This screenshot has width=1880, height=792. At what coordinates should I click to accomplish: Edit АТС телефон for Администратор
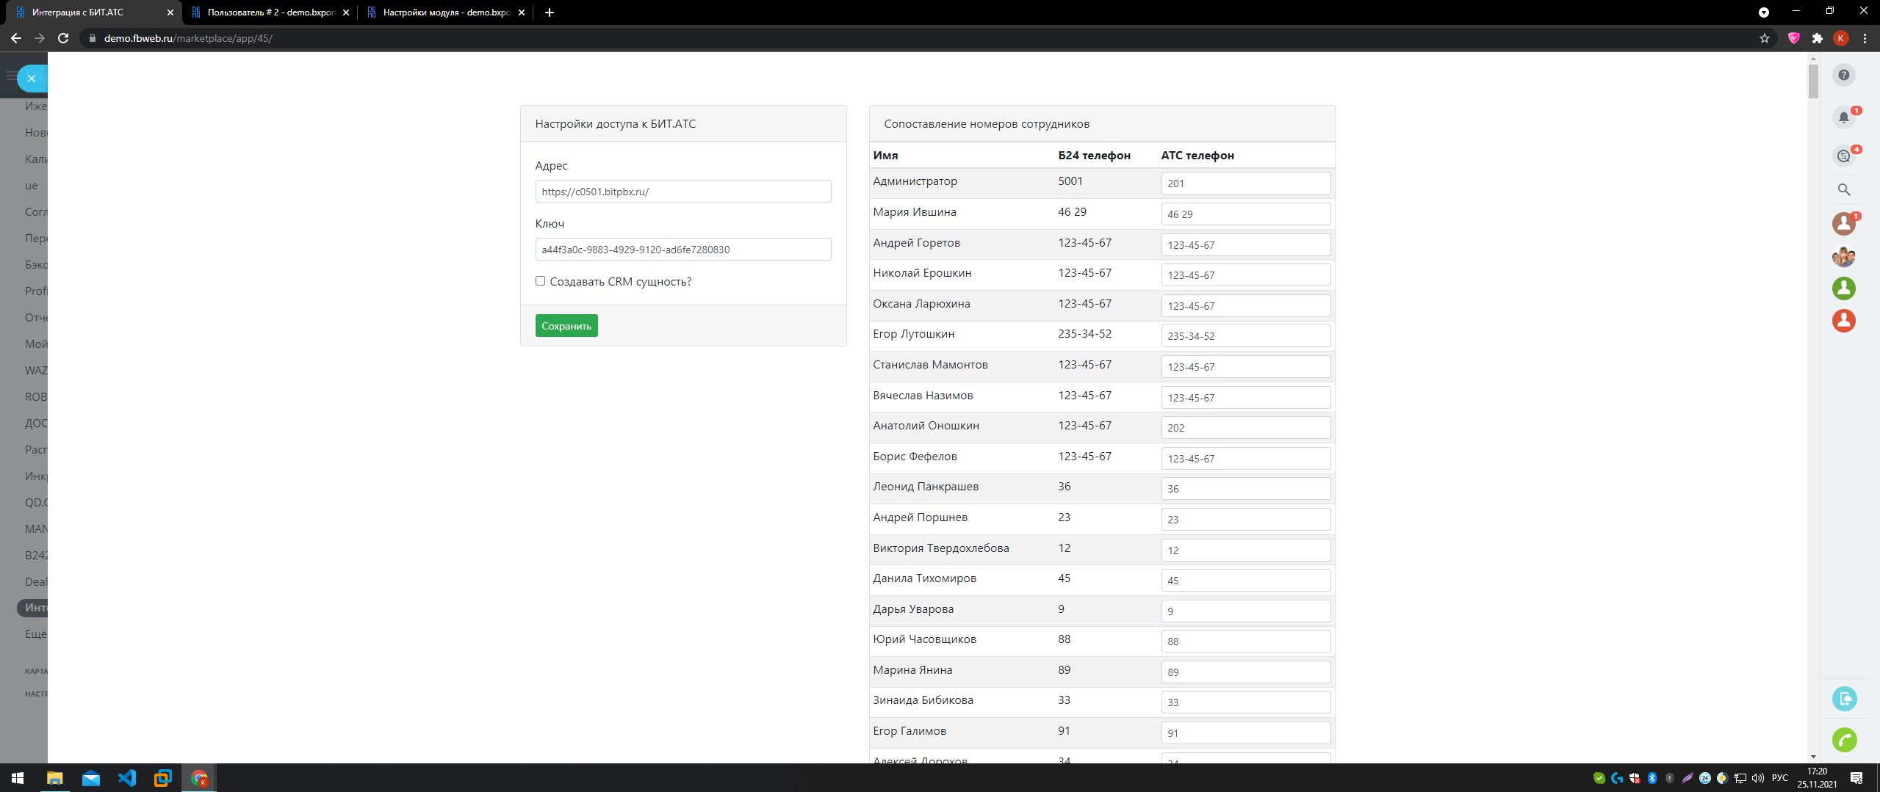(1245, 184)
